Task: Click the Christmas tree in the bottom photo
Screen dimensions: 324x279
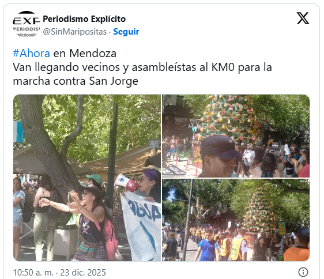Action: coord(259,209)
